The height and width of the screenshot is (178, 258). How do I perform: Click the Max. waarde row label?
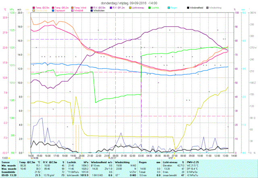pyautogui.click(x=9, y=168)
